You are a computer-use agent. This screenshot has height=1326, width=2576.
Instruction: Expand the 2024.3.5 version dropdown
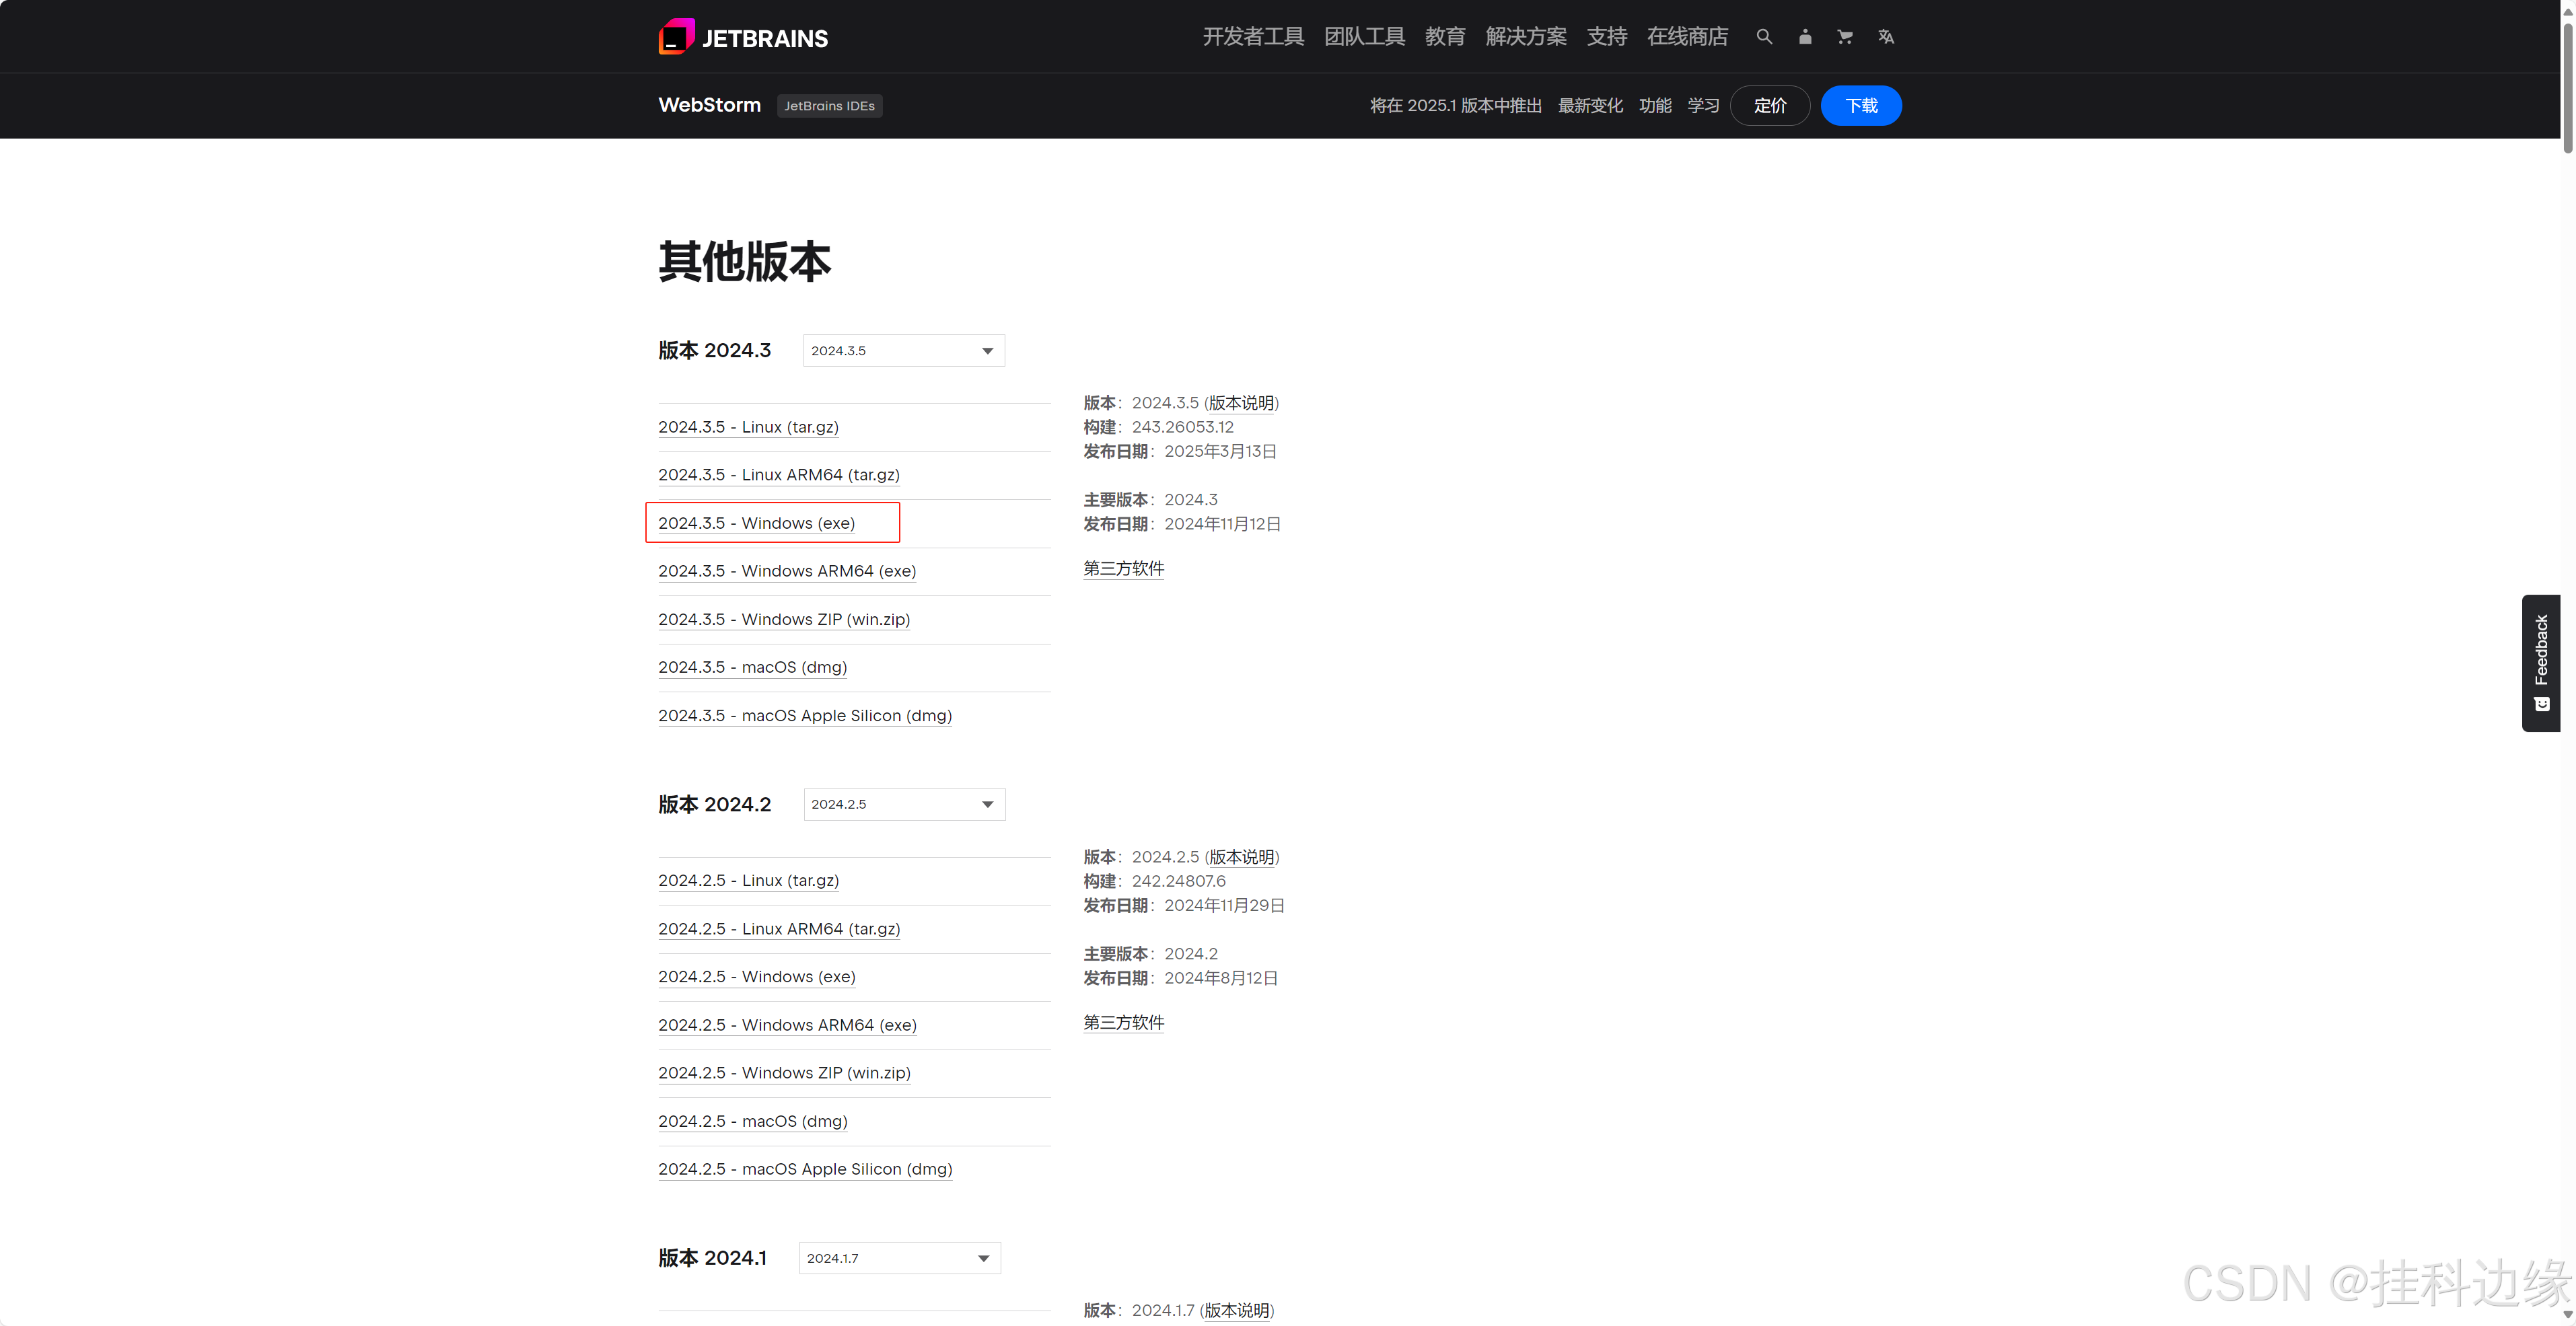click(x=903, y=351)
